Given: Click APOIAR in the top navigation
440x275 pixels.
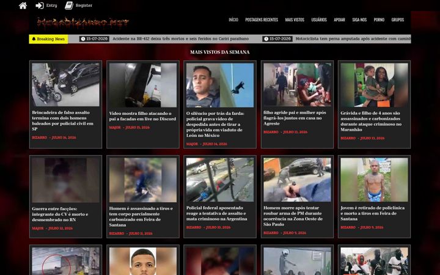Looking at the screenshot, I should pos(339,20).
